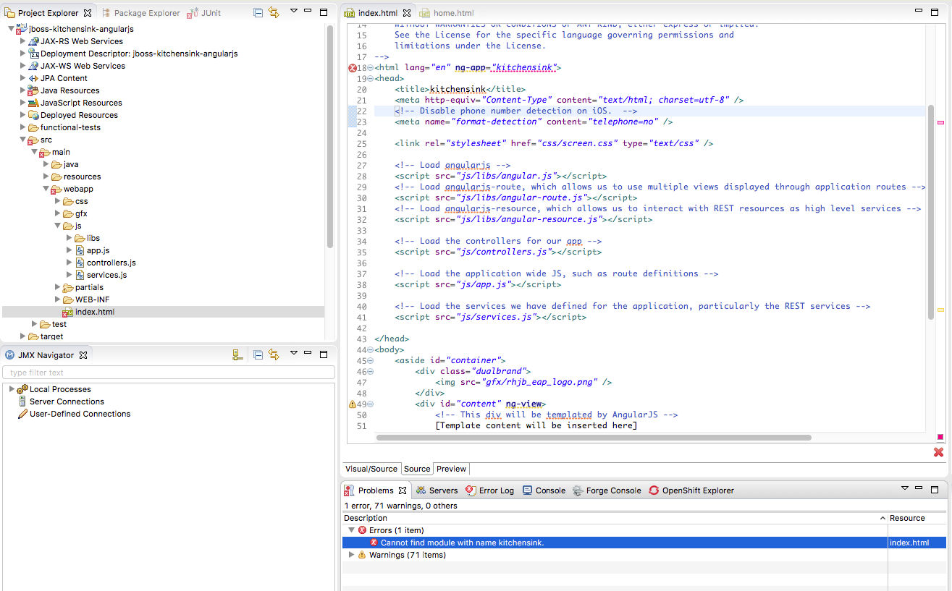Collapse all in JMX Navigator toolbar
The height and width of the screenshot is (591, 952).
click(258, 354)
